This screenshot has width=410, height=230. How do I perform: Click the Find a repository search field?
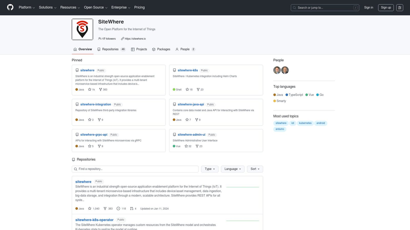coord(135,169)
